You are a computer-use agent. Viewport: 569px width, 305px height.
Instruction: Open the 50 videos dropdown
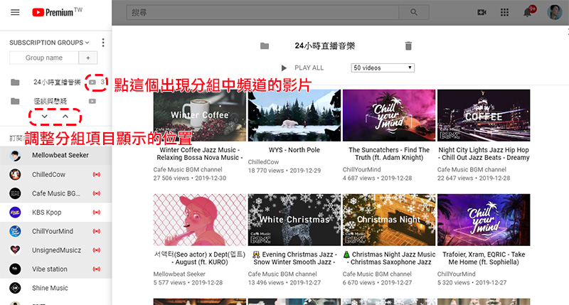(x=383, y=68)
